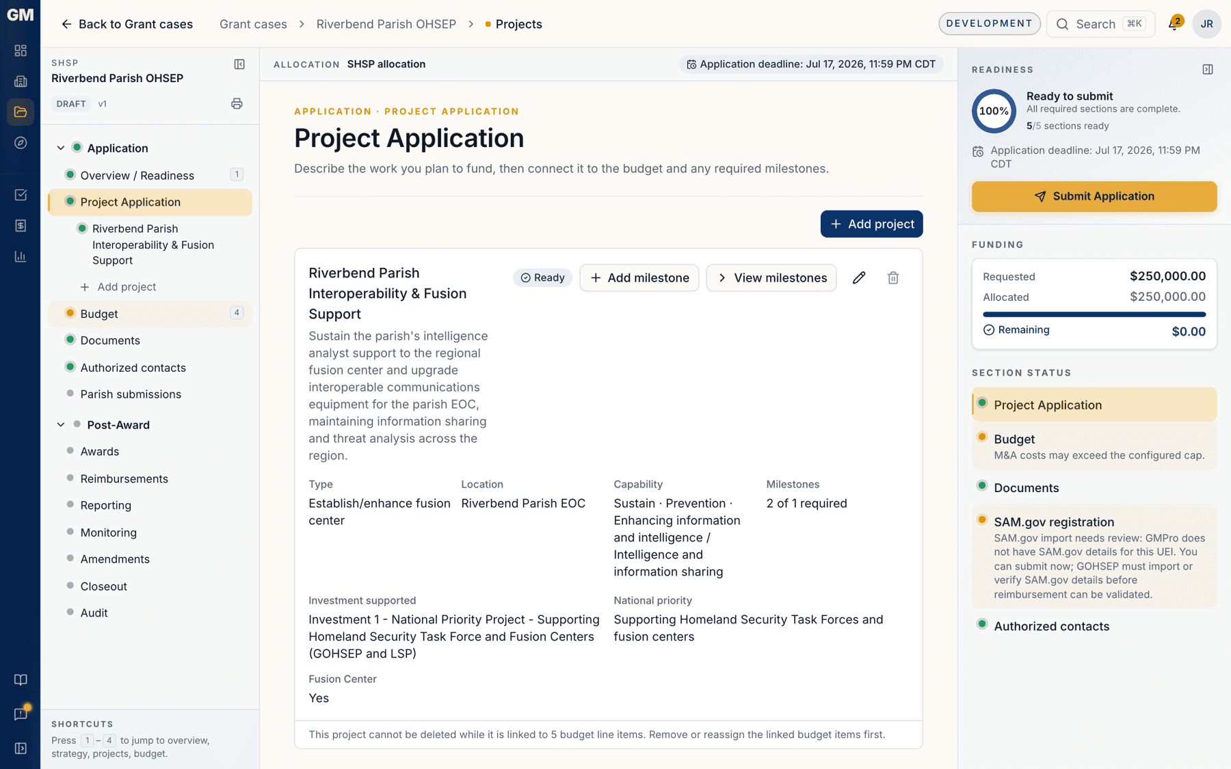Click the GM logo in the sidebar
This screenshot has height=769, width=1231.
(20, 15)
